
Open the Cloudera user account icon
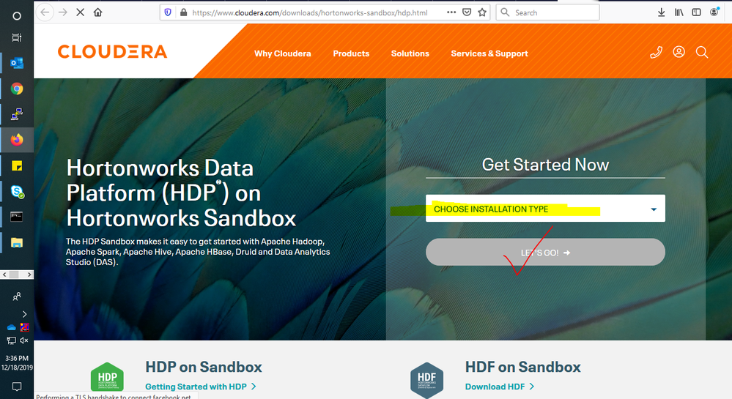tap(679, 52)
